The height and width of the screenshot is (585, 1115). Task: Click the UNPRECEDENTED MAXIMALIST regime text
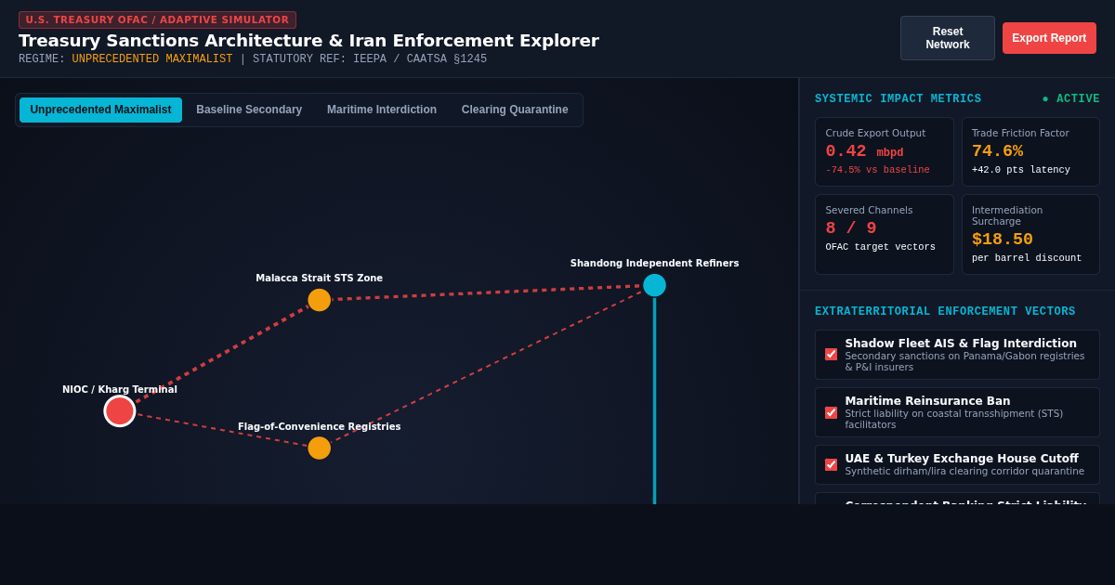[152, 59]
